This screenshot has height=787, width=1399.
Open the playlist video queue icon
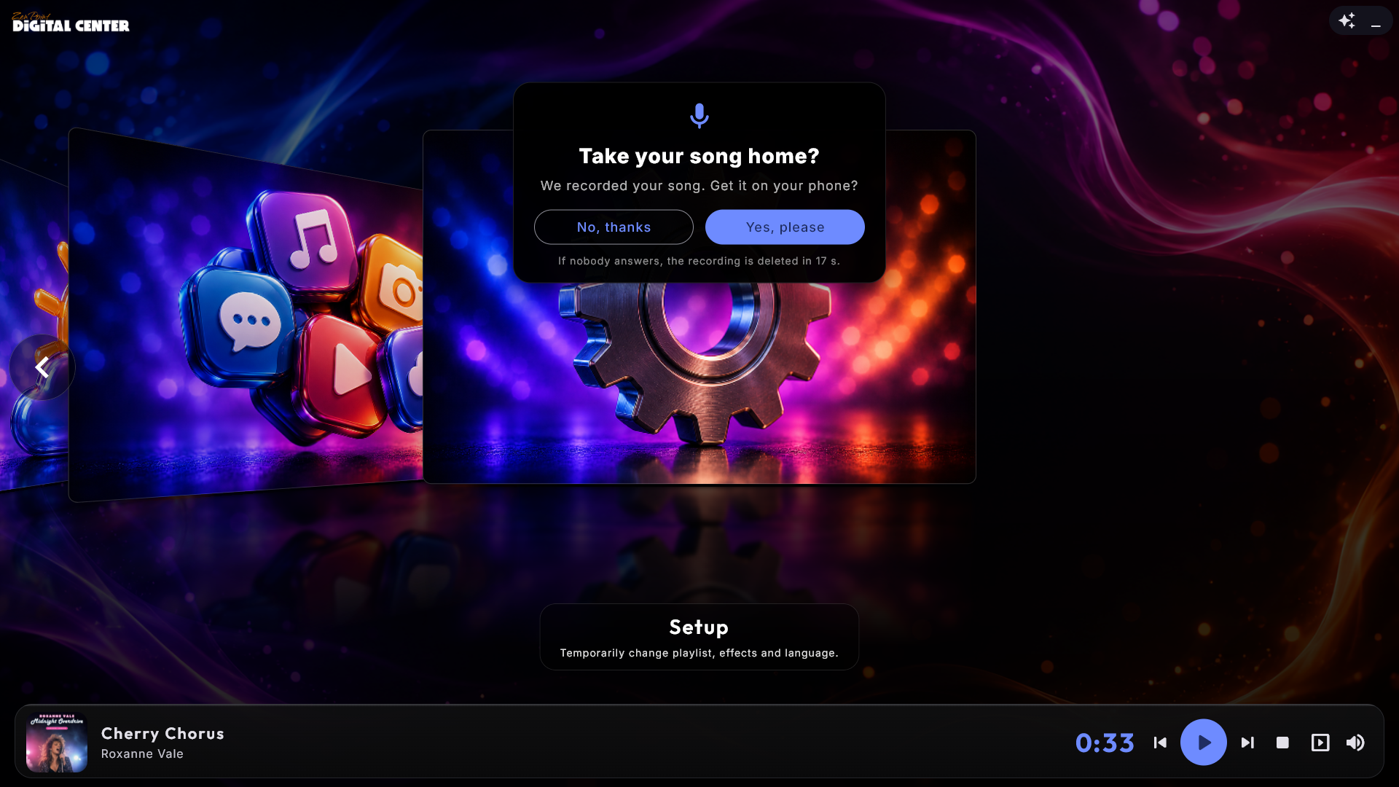(1320, 743)
